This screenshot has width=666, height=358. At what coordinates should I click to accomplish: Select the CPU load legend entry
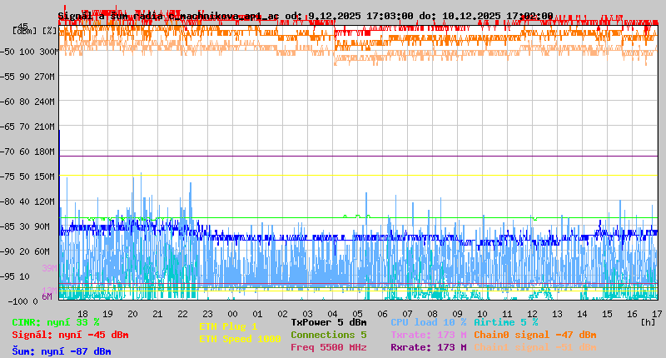click(428, 322)
